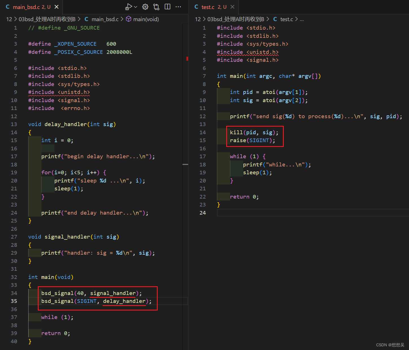
Task: Click printf "handler: sig = %d" line
Action: (98, 253)
